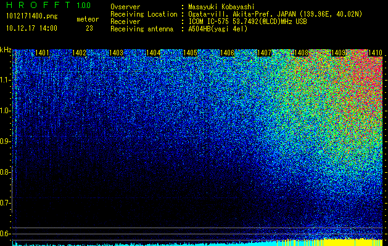Click the Receiver label
The image size is (388, 246).
pyautogui.click(x=125, y=22)
